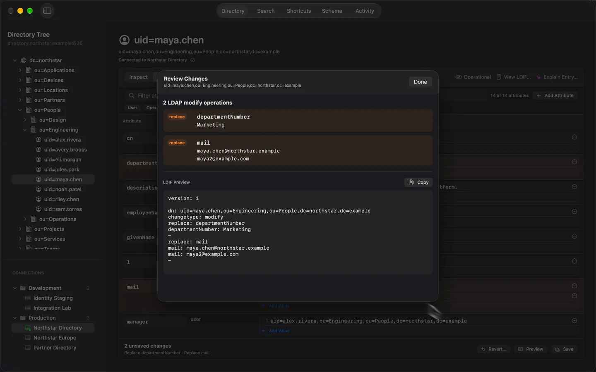Expand the ou=Partners node
This screenshot has width=596, height=372.
point(20,100)
